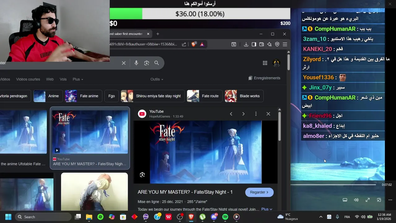Open File Explorer from the taskbar
This screenshot has height=223, width=396.
[x=89, y=217]
